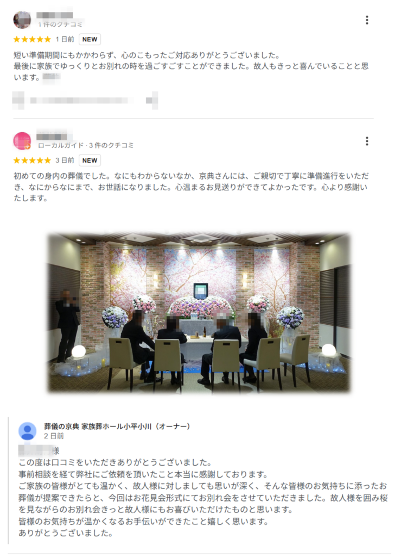The image size is (401, 557).
Task: Open the 1件のクチコミ reviewer info link
Action: click(60, 24)
